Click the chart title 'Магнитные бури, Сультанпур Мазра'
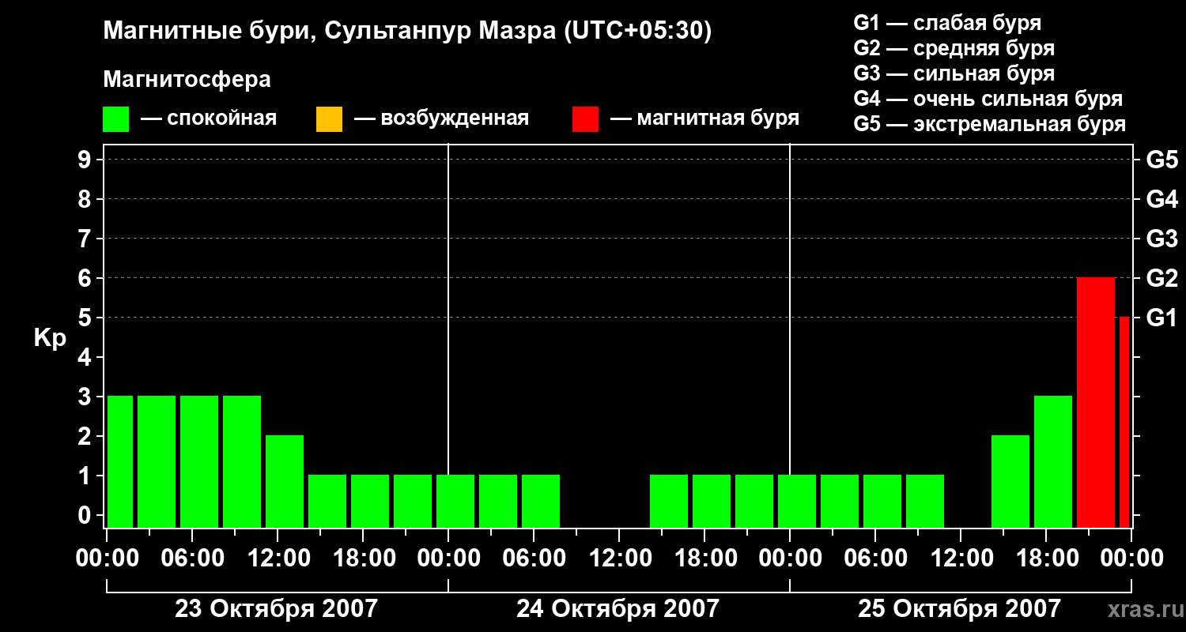1186x632 pixels. (407, 31)
